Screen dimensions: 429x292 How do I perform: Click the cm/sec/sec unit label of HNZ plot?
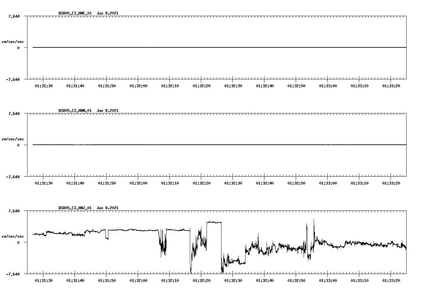click(x=13, y=236)
